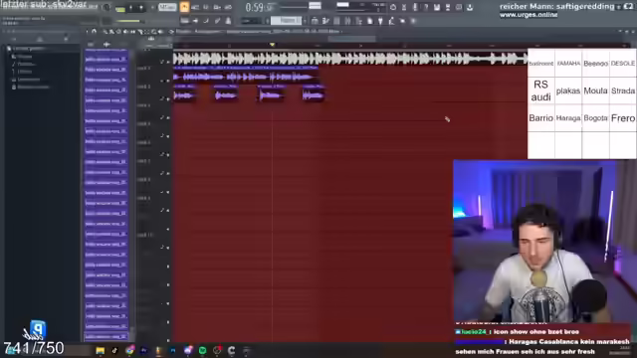Image resolution: width=637 pixels, height=358 pixels.
Task: Toggle the orange pattern/song mode button
Action: (x=184, y=7)
